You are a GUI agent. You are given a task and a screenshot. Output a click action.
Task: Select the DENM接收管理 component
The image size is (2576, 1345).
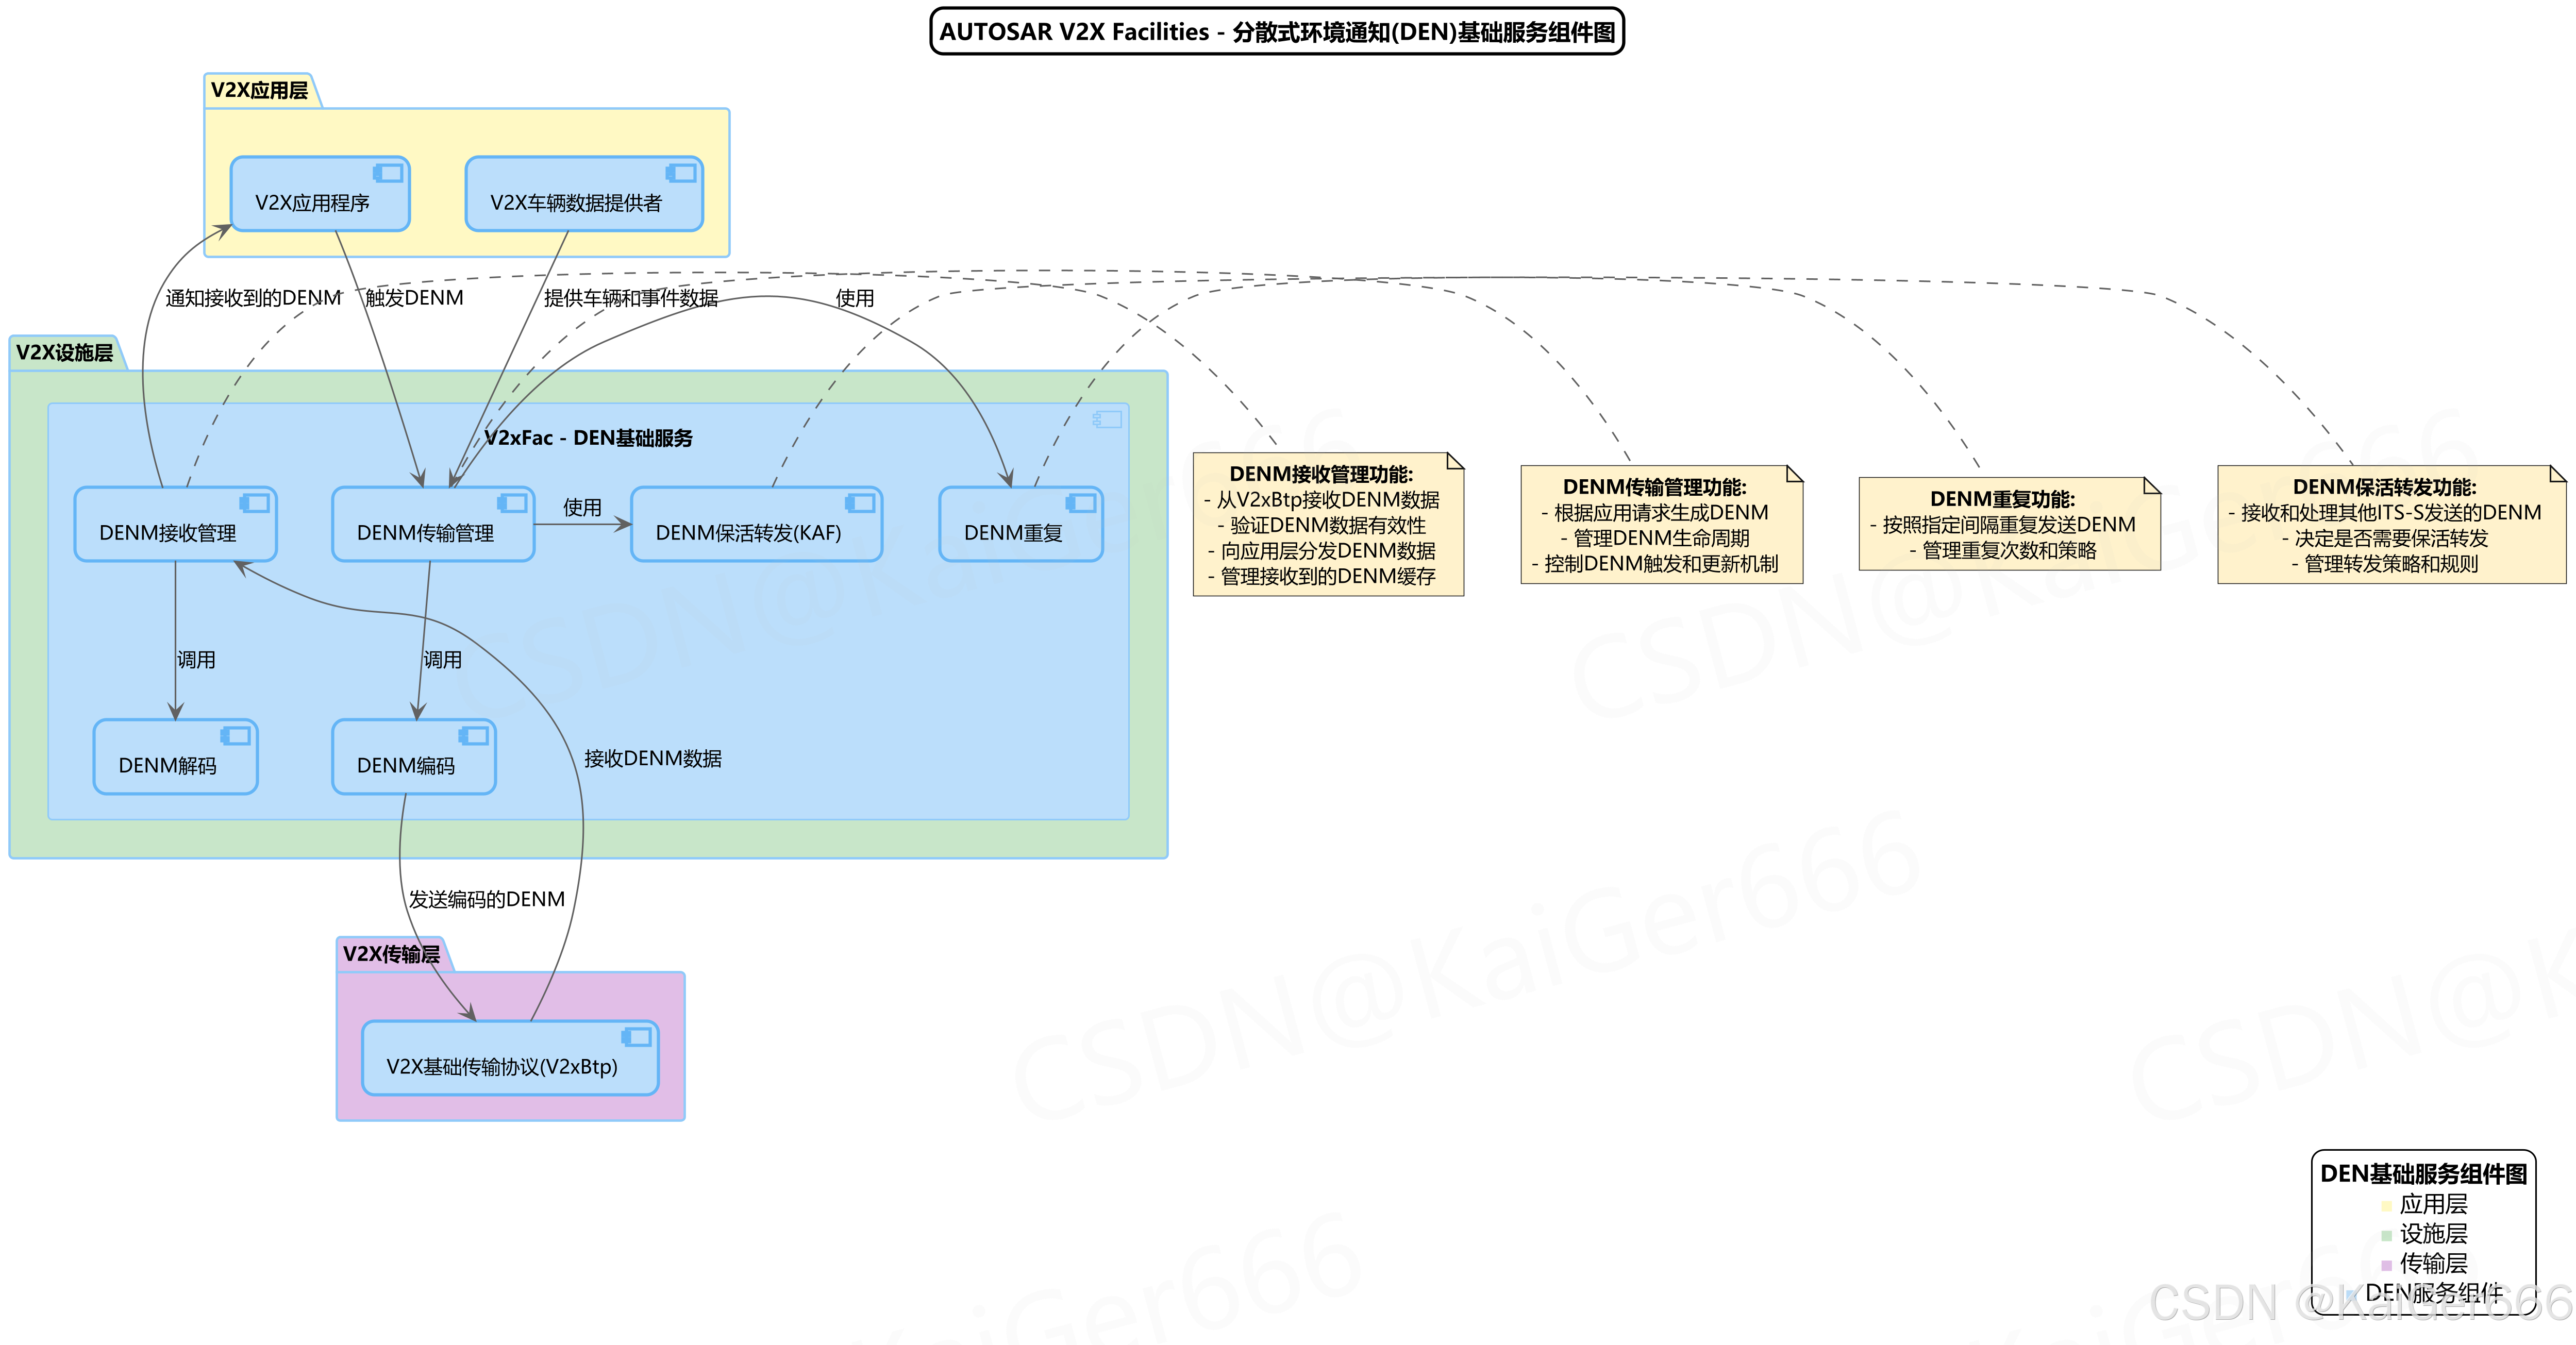tap(175, 524)
